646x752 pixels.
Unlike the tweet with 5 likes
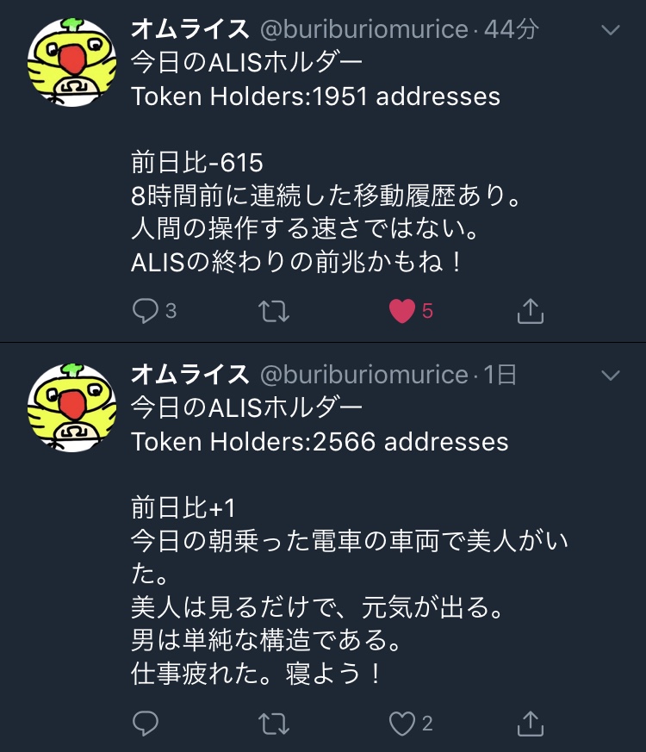pyautogui.click(x=402, y=311)
